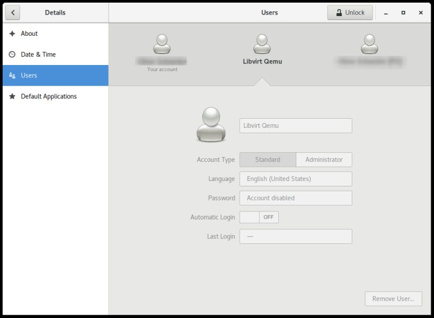Screen dimensions: 434x318
Task: Select the Date & Time clock icon
Action: (12, 54)
